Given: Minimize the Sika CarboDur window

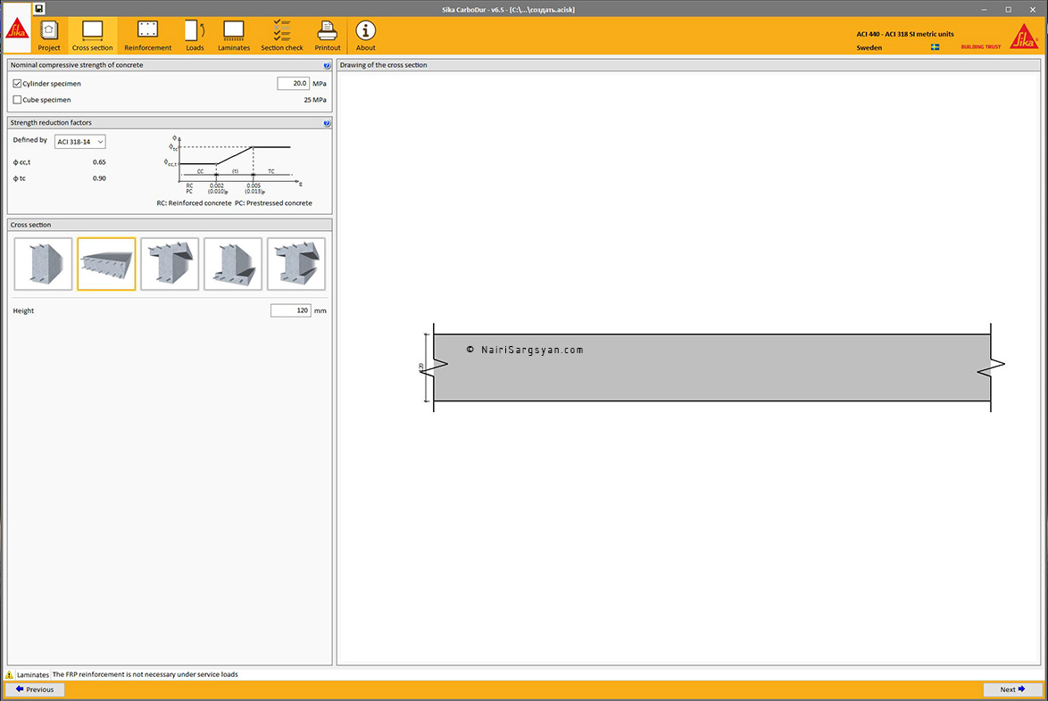Looking at the screenshot, I should [x=984, y=9].
